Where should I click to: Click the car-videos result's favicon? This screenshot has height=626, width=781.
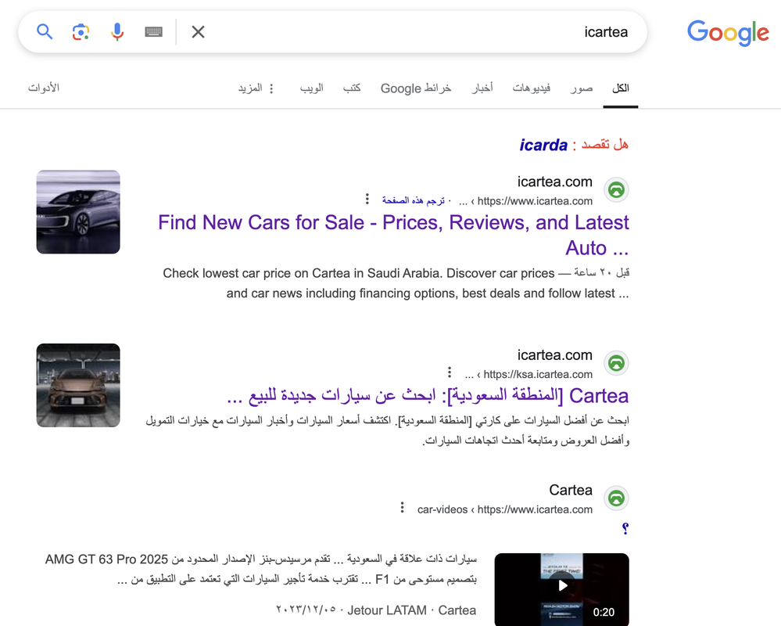tap(617, 498)
